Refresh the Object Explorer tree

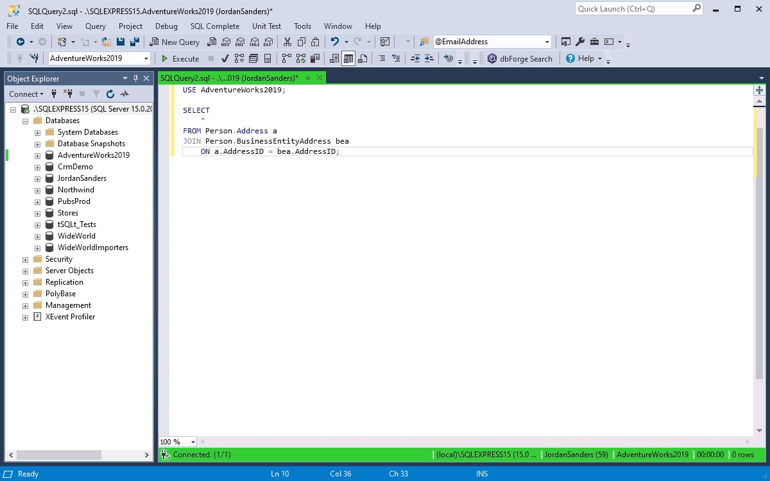110,94
